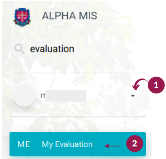The height and width of the screenshot is (159, 166).
Task: Click the ALPHA MIS title
Action: click(x=70, y=16)
